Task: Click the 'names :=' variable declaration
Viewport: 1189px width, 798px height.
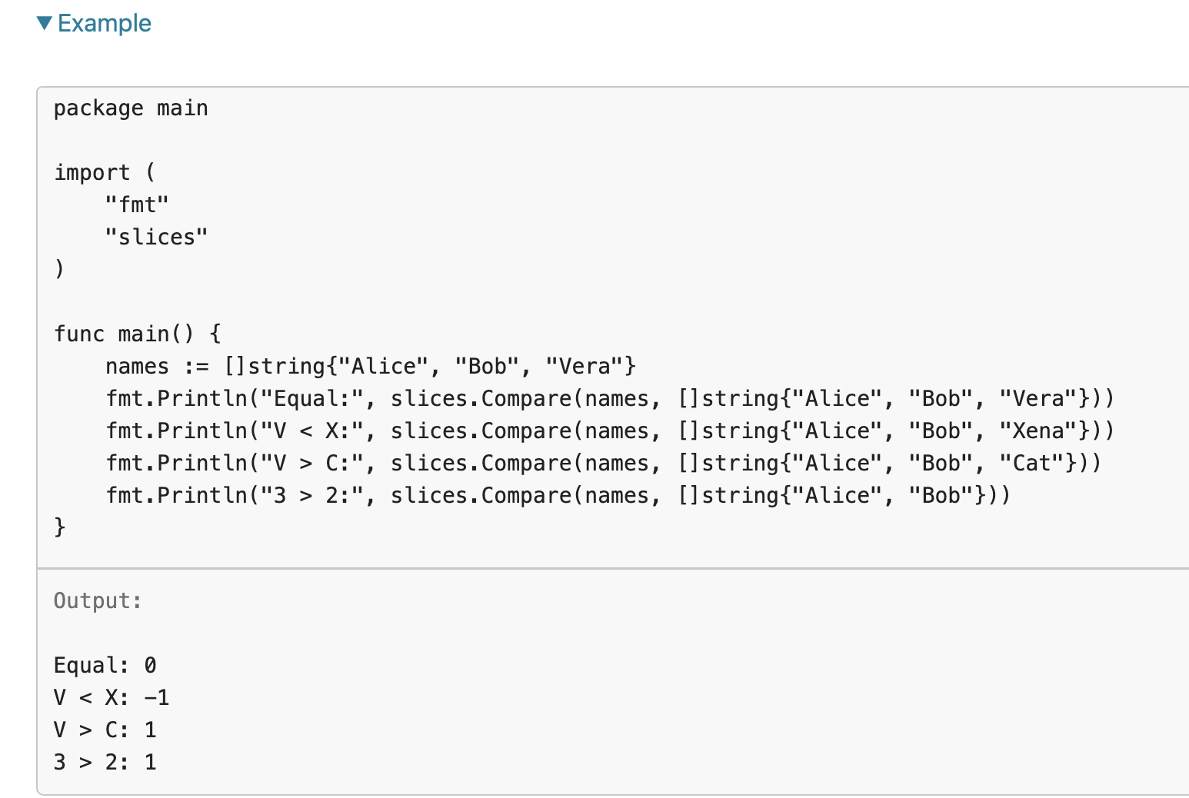Action: (x=157, y=366)
